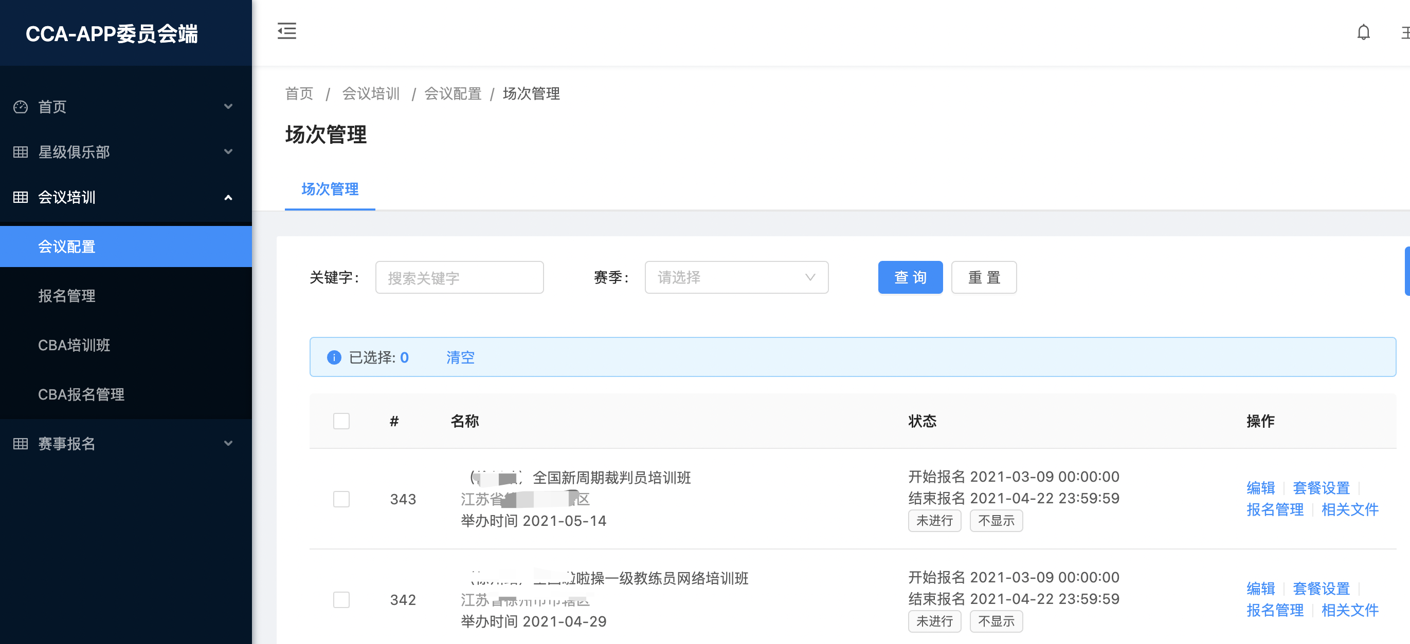Open the 赛季 season dropdown
This screenshot has width=1410, height=644.
[x=736, y=278]
